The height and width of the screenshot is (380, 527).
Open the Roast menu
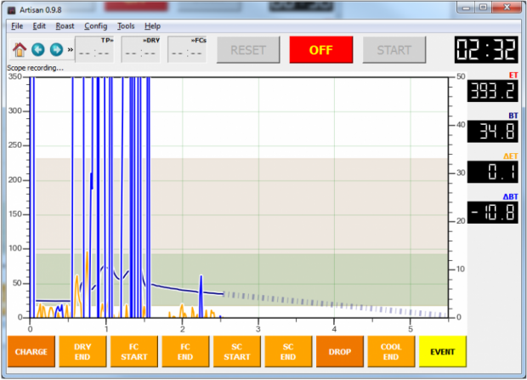pos(65,26)
